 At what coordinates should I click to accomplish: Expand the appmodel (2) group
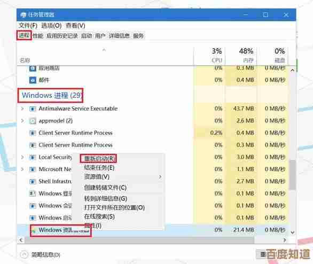tap(22, 121)
